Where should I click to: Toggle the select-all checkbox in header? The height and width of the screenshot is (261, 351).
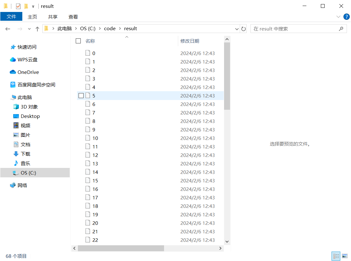pyautogui.click(x=78, y=41)
